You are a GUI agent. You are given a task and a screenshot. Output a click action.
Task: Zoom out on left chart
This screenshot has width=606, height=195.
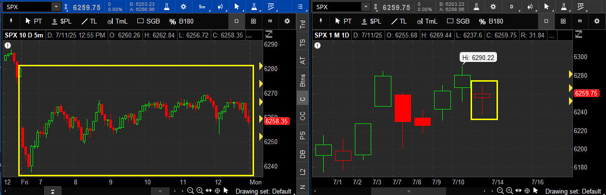click(191, 191)
